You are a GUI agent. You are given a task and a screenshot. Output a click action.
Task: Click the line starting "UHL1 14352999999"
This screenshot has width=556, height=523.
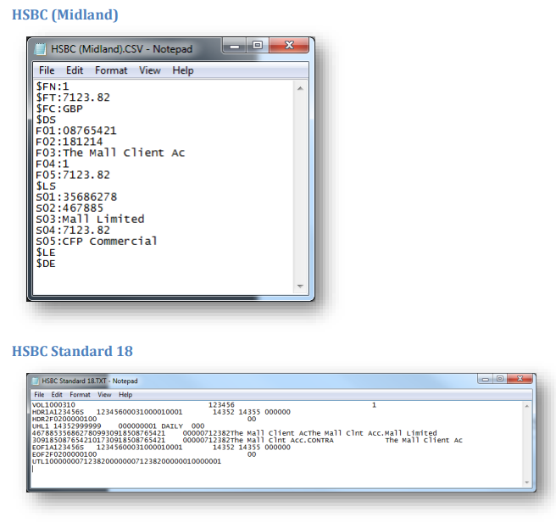118,426
